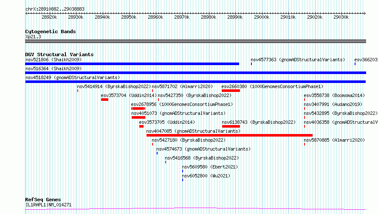Click the 29020k ruler tick label

tap(315, 17)
